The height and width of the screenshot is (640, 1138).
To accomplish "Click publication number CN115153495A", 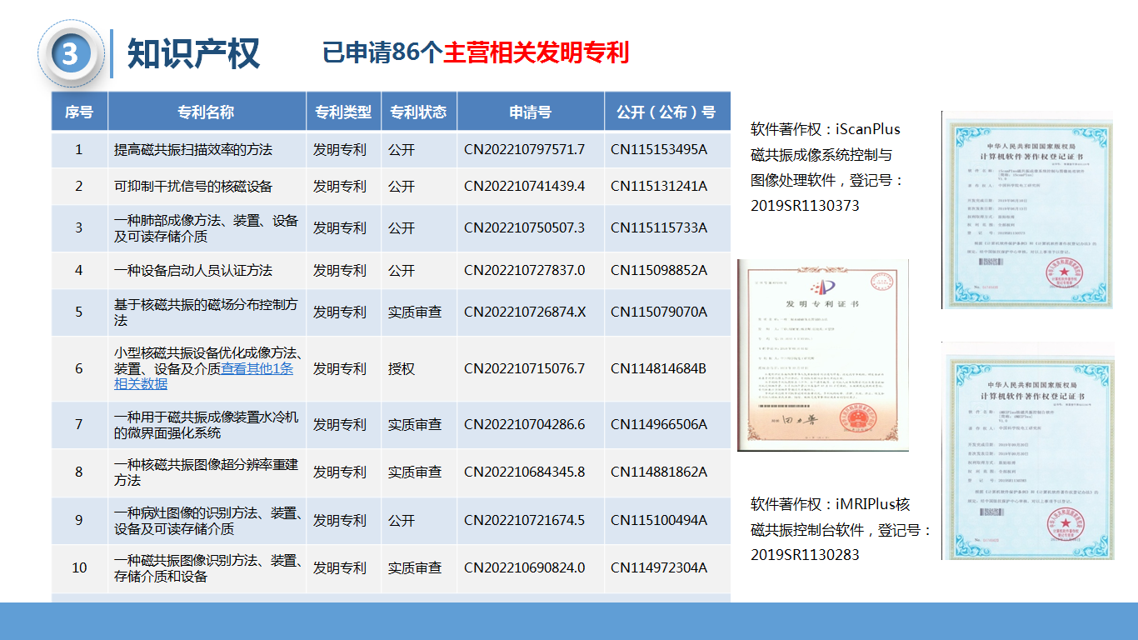I will (x=659, y=150).
